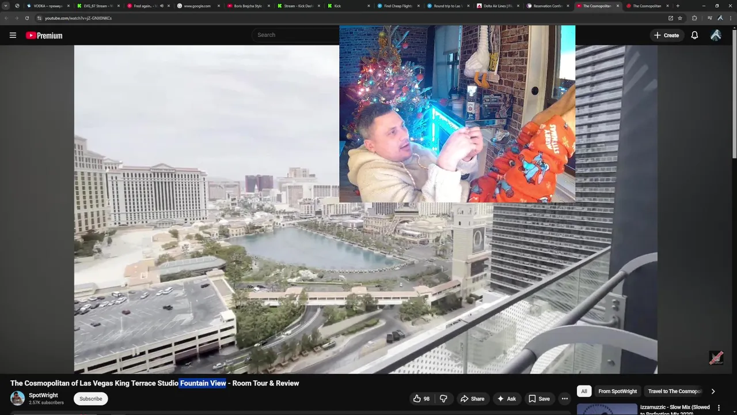Open the media control icon in toolbar
The height and width of the screenshot is (415, 737).
pyautogui.click(x=709, y=18)
